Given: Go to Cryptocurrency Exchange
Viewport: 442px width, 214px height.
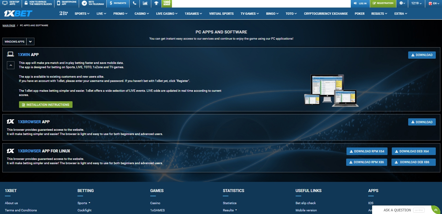Looking at the screenshot, I should click(x=326, y=14).
